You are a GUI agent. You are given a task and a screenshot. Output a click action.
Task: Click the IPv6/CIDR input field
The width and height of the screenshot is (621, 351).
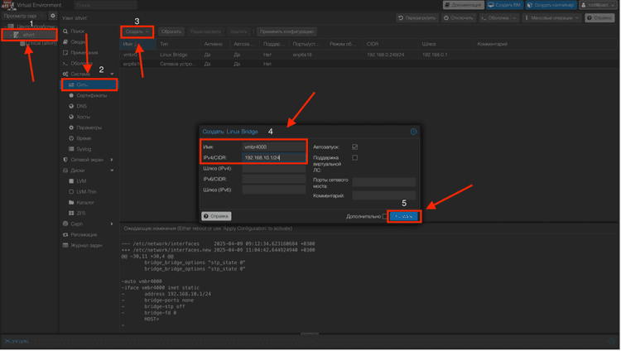pyautogui.click(x=274, y=179)
